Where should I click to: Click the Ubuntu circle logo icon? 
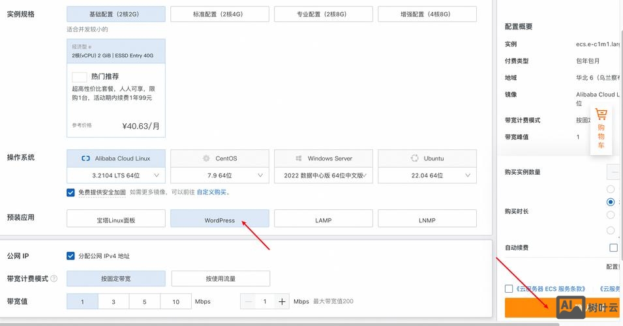[x=414, y=158]
